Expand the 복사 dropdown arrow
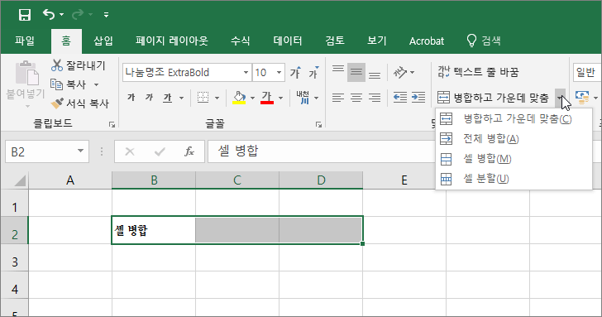The width and height of the screenshot is (602, 317). click(97, 84)
